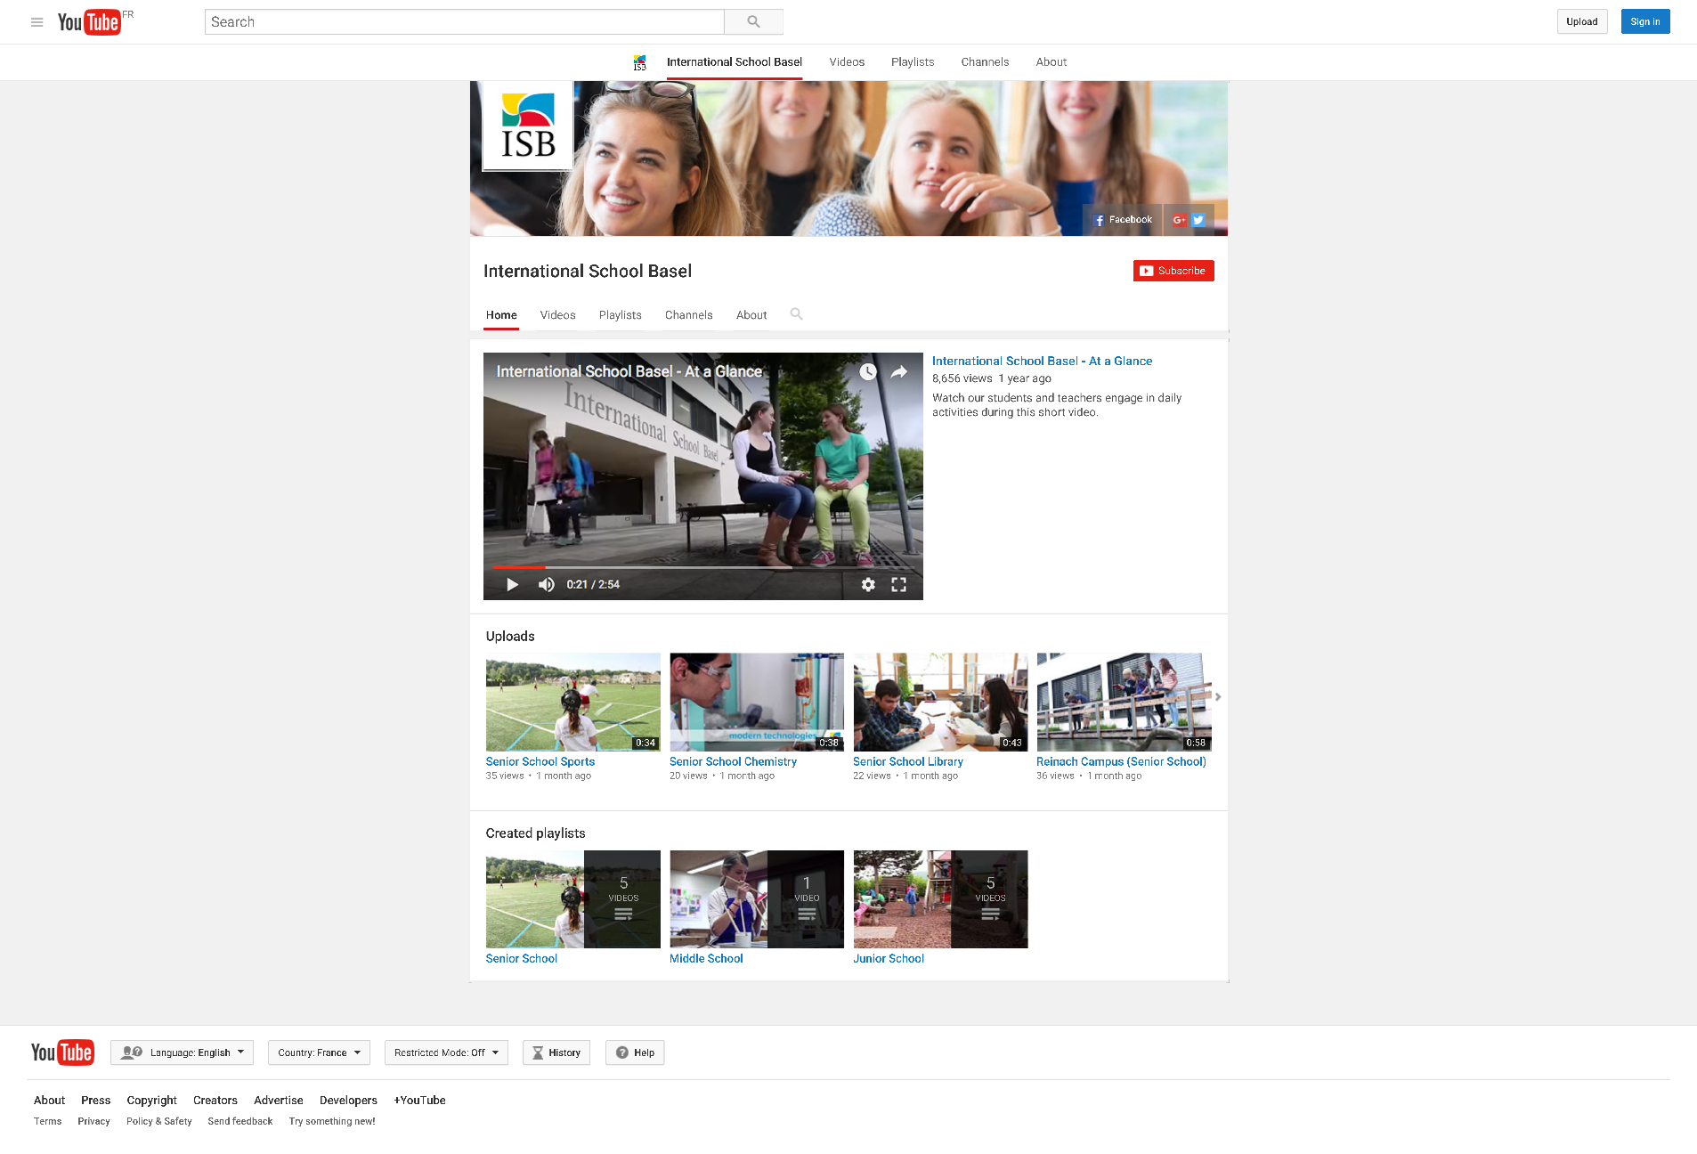Image resolution: width=1697 pixels, height=1154 pixels.
Task: Open the Twitter link on banner
Action: (x=1198, y=220)
